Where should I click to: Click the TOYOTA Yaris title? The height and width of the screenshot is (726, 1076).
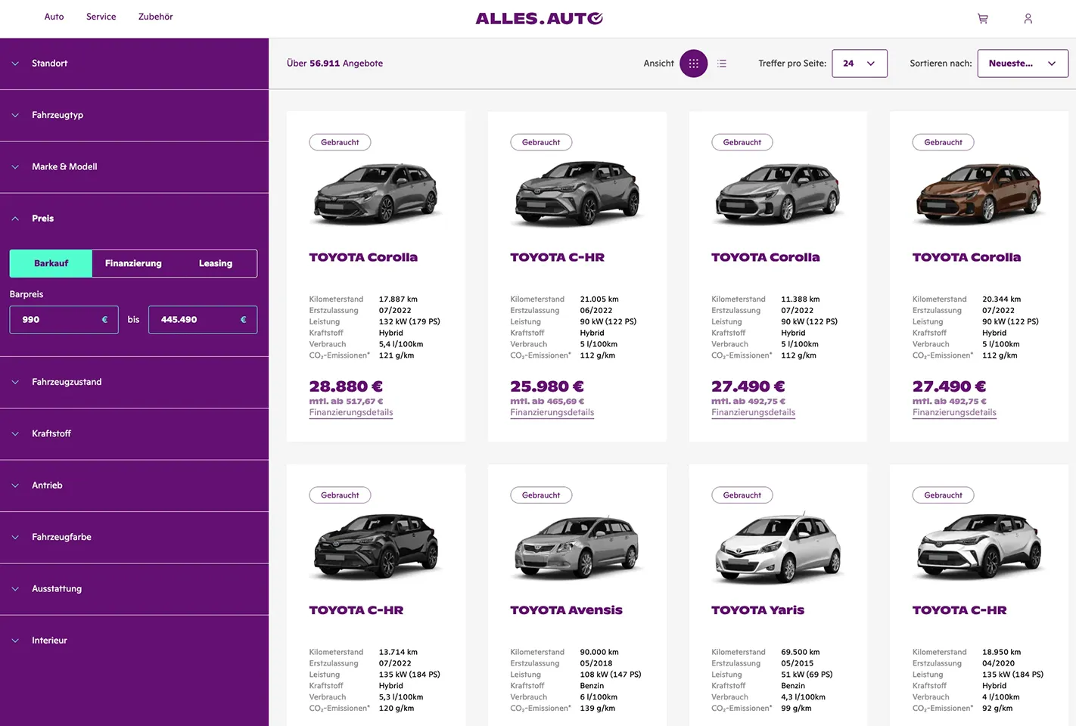(x=757, y=610)
